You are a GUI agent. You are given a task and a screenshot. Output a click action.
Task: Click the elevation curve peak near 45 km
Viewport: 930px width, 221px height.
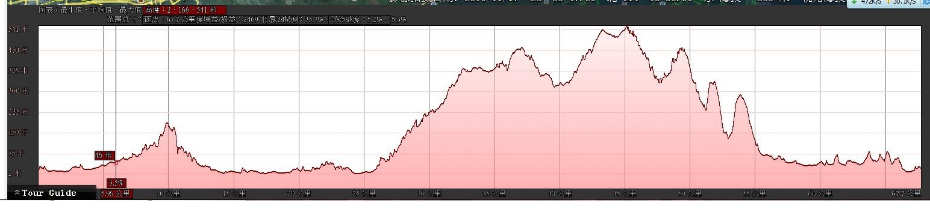coord(627,28)
